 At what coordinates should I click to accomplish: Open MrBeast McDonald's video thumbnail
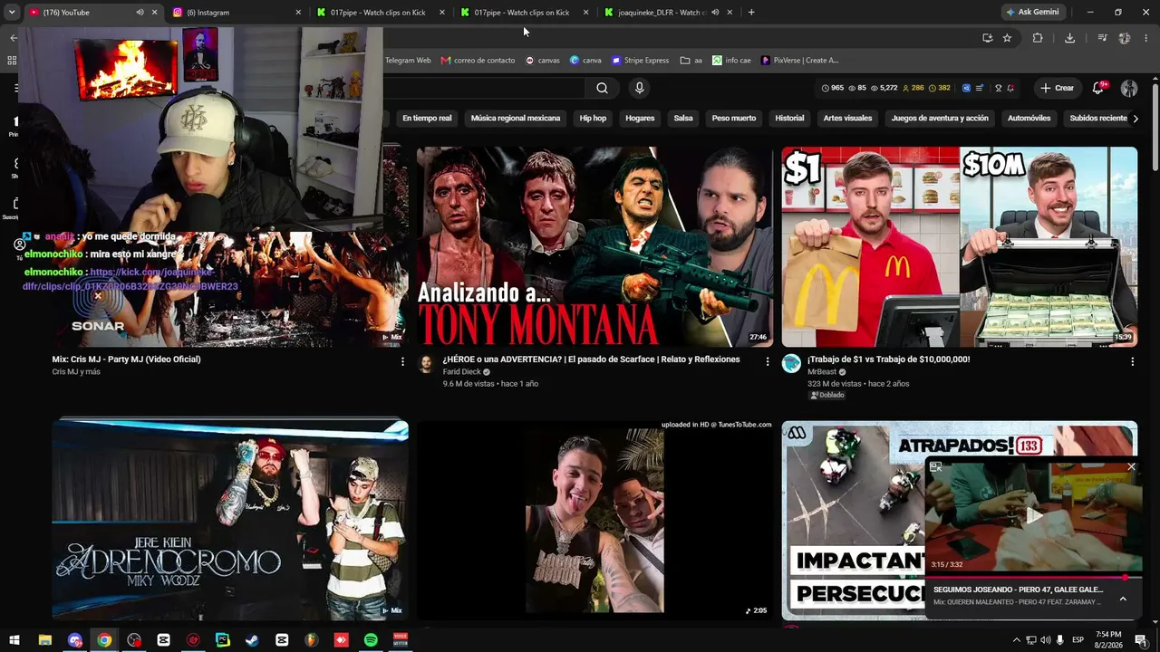[960, 246]
